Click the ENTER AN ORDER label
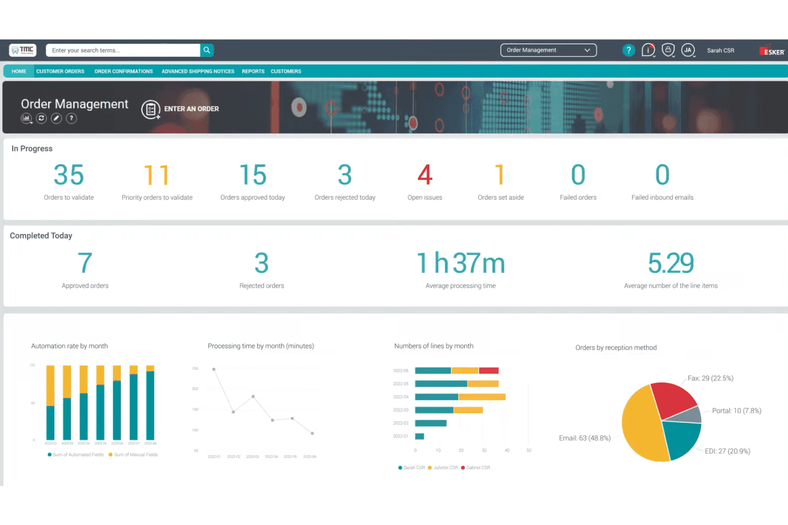The image size is (788, 525). pos(192,109)
